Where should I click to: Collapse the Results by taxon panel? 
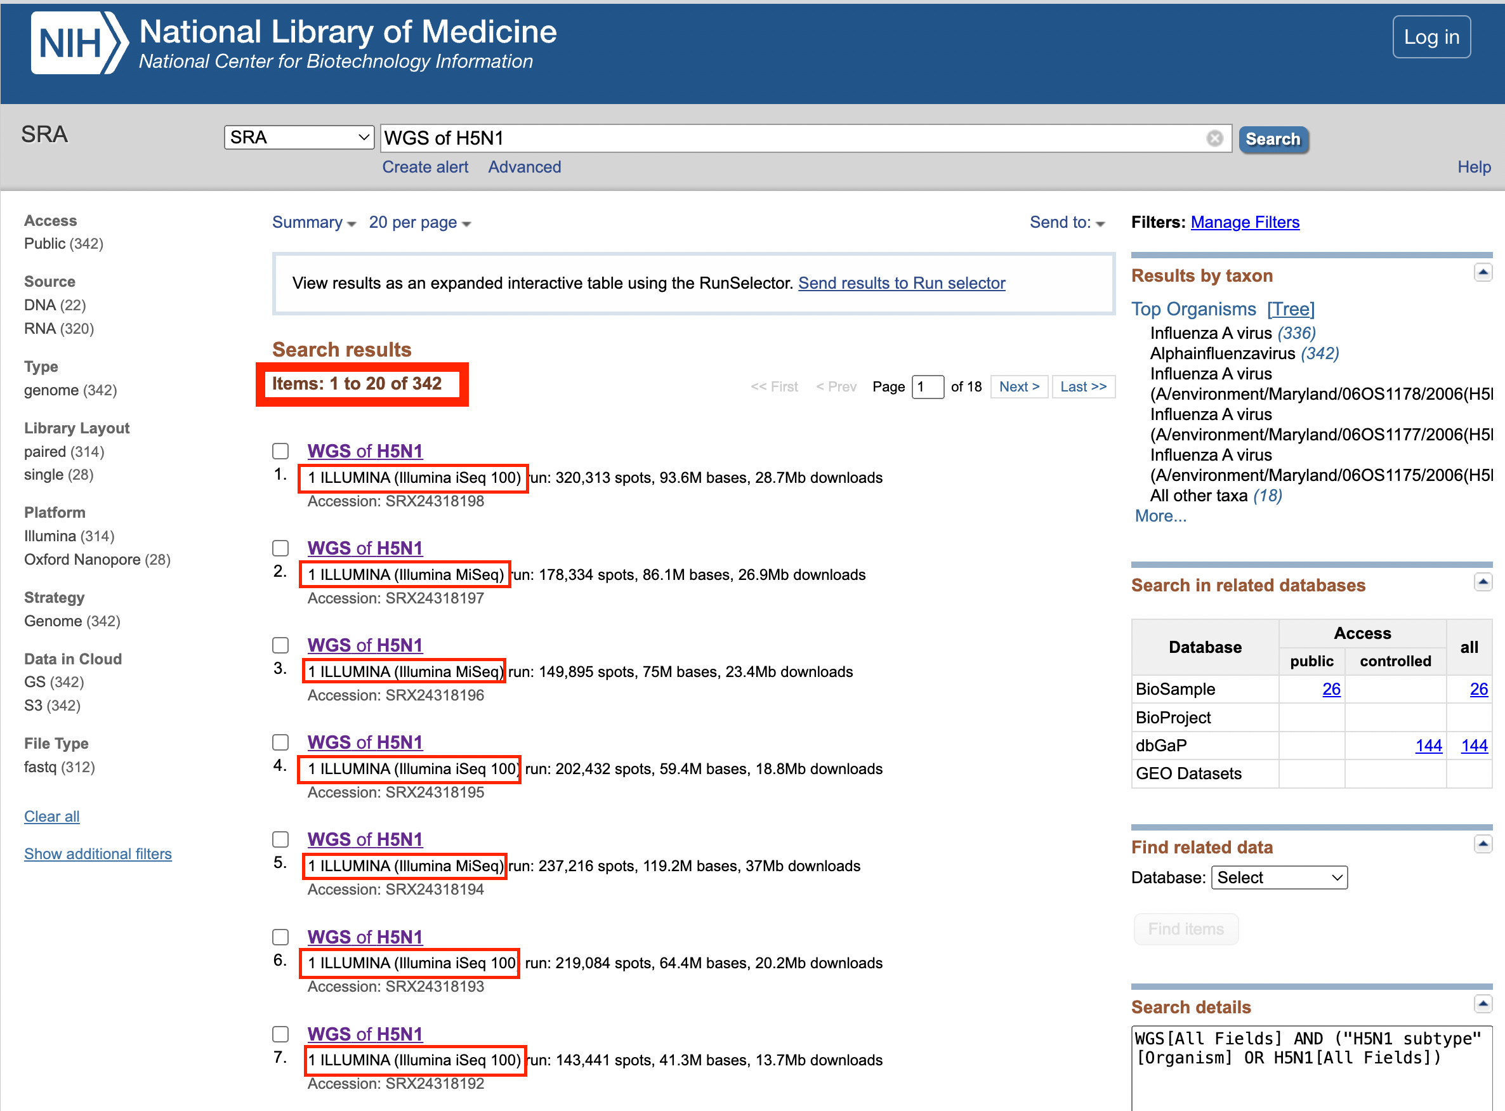point(1483,272)
